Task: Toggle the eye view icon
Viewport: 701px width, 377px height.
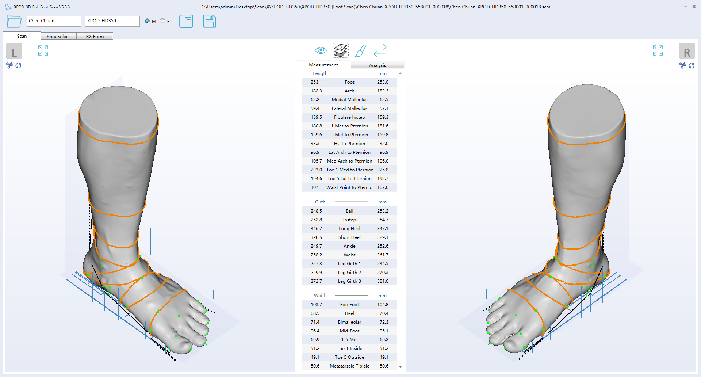Action: tap(321, 50)
